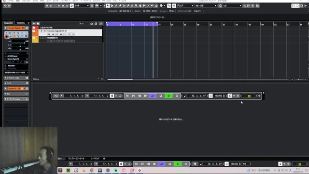This screenshot has width=309, height=174.
Task: Open the transport panel settings gear
Action: [259, 96]
